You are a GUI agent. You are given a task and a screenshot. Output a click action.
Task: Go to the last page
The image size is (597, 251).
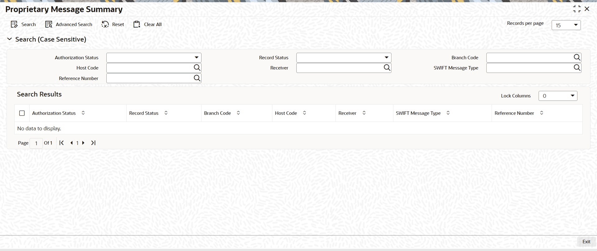(x=93, y=143)
